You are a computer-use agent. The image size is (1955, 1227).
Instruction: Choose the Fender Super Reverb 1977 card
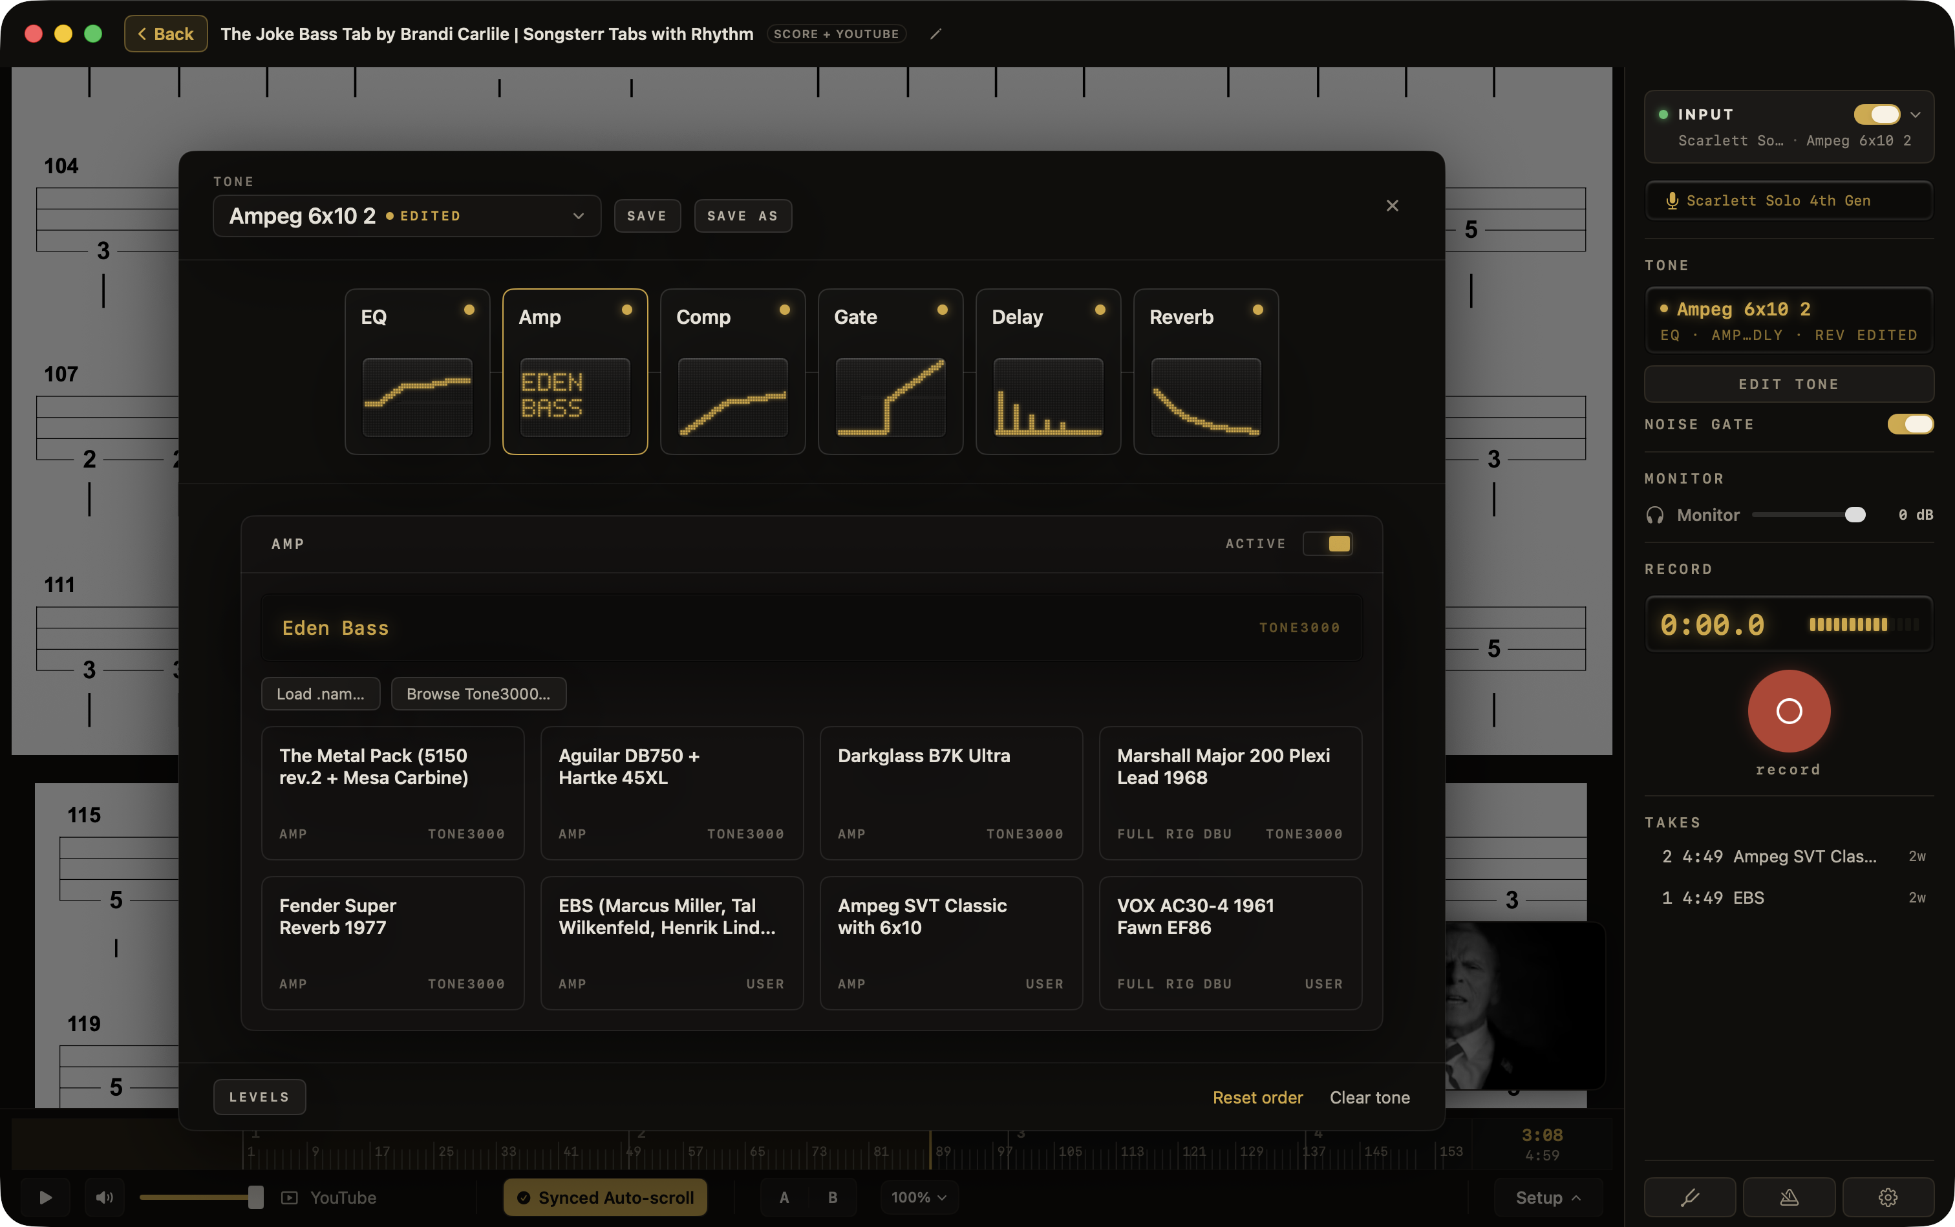393,943
